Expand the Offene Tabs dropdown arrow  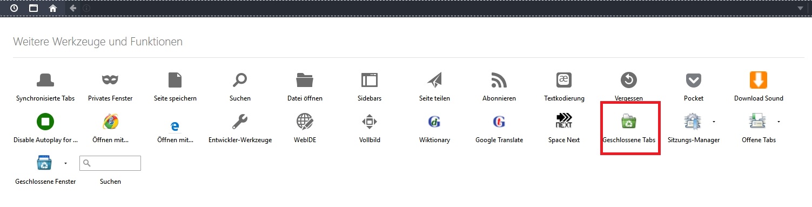click(779, 121)
